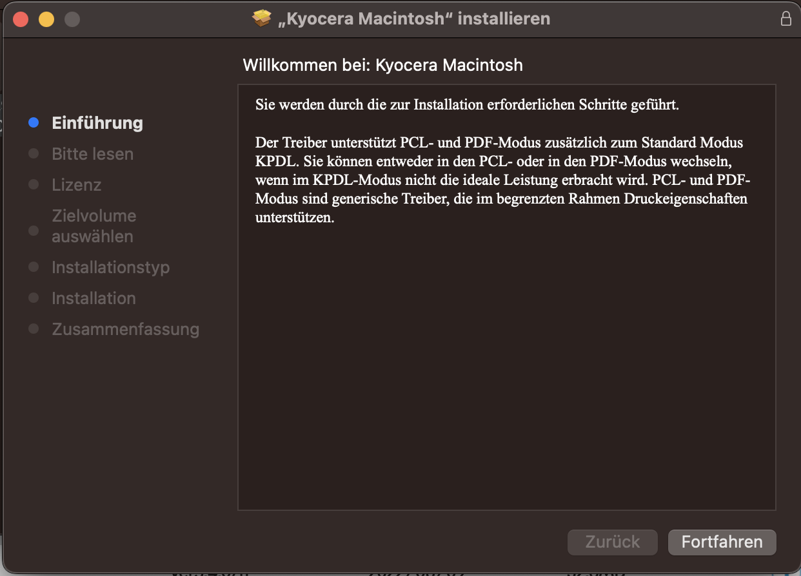Image resolution: width=801 pixels, height=576 pixels.
Task: Click the lock icon in title bar
Action: 786,19
